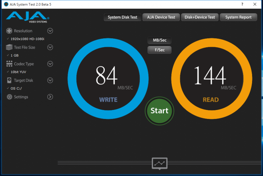Click the Resolution label

pos(23,31)
